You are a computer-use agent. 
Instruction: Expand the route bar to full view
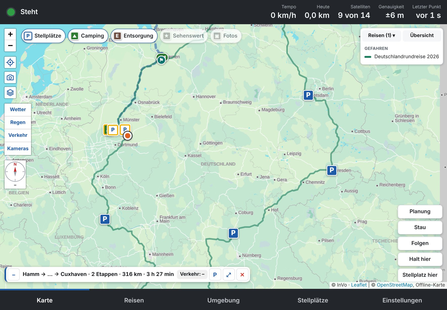(x=229, y=275)
